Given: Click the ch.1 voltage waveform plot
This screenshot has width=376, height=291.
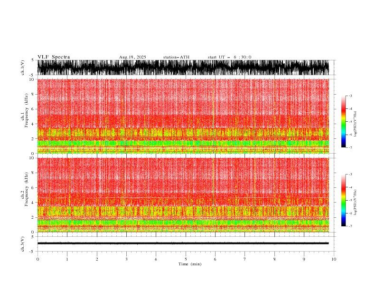Looking at the screenshot, I should pos(183,68).
